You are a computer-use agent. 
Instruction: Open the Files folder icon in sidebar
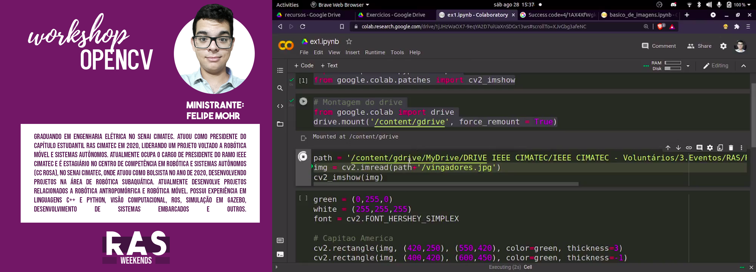coord(280,124)
